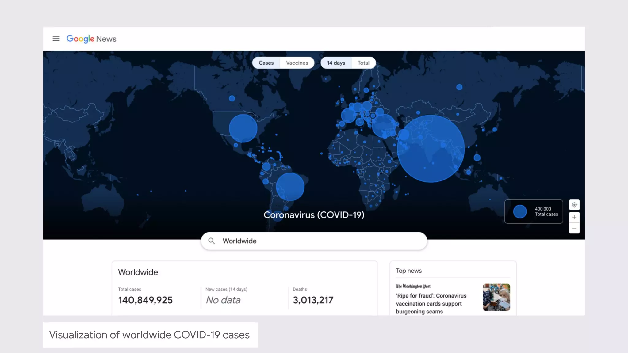Click the Russia case bubble

[459, 87]
